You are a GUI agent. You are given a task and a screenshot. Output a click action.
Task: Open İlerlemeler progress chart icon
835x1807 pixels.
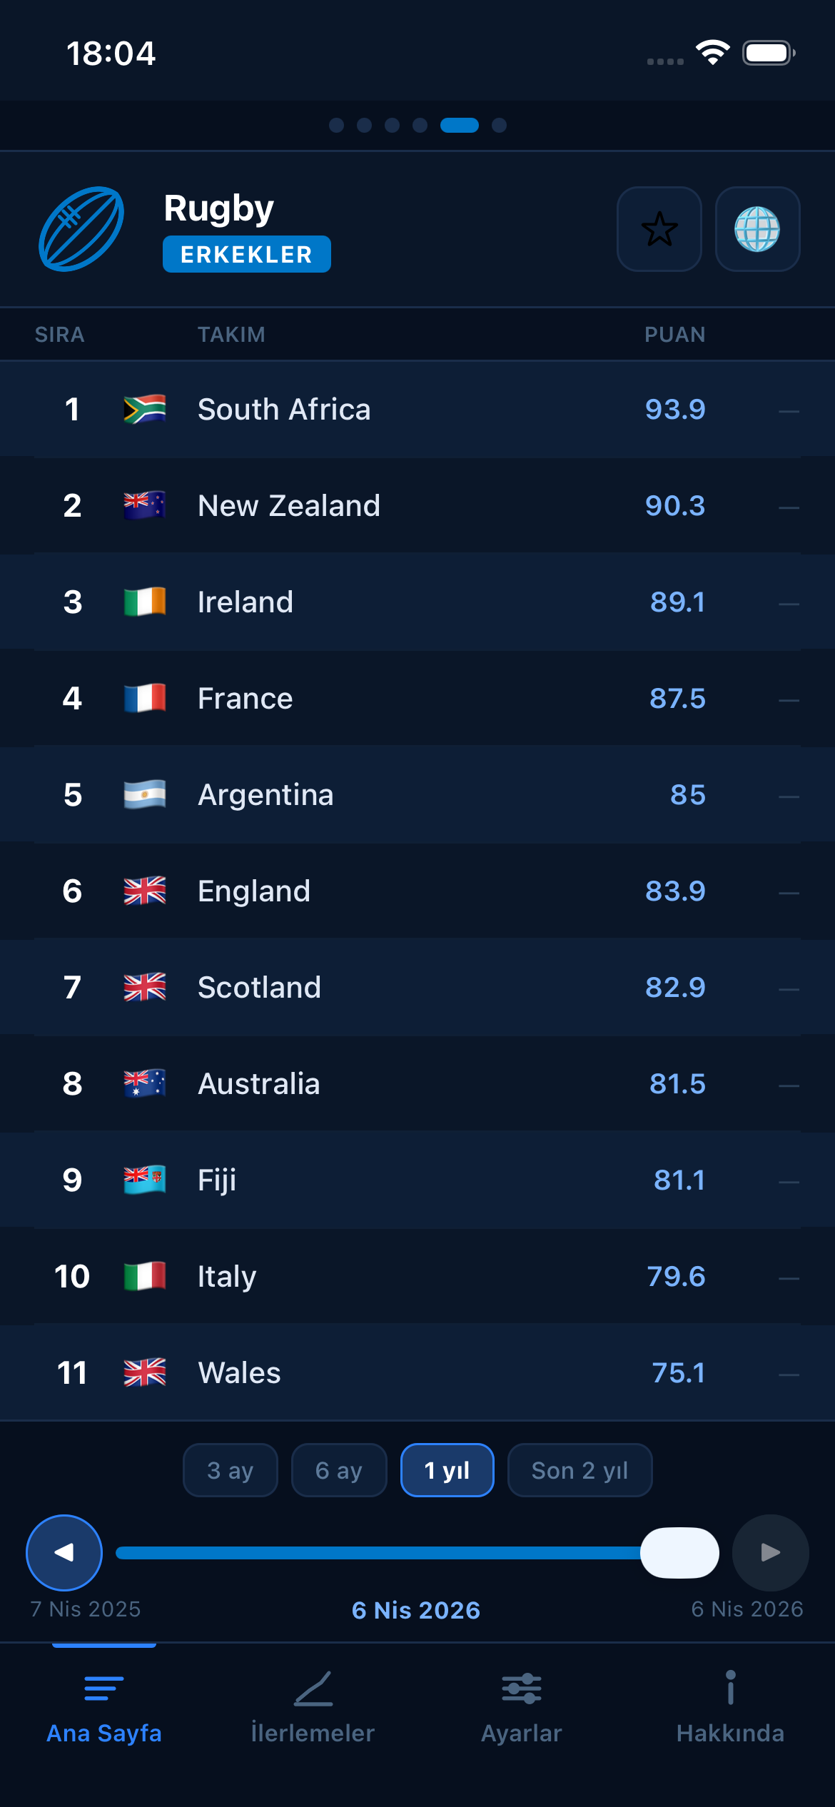[313, 1689]
